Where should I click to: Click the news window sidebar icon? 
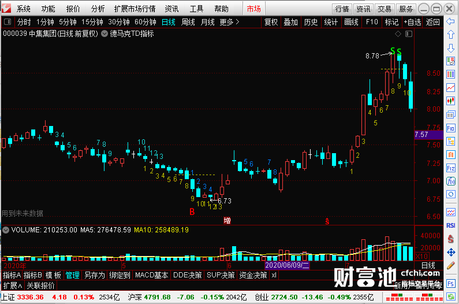click(x=450, y=114)
